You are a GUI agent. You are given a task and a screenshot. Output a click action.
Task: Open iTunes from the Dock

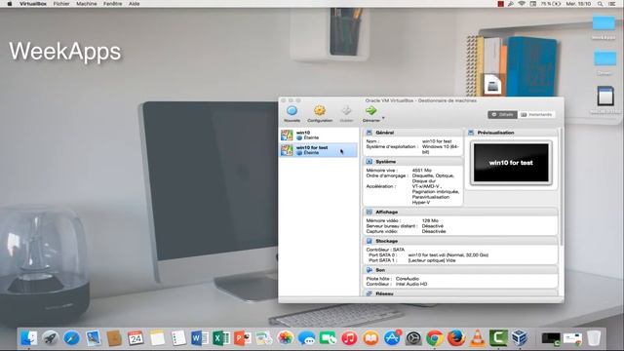click(x=349, y=338)
